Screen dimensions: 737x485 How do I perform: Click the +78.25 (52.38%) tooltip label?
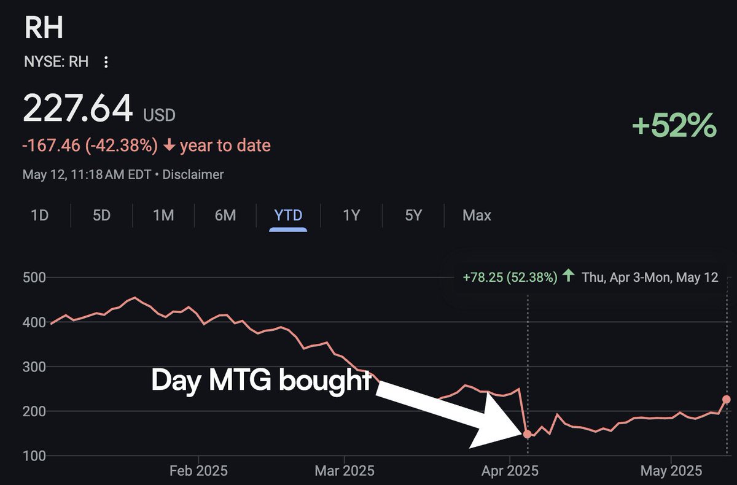[x=510, y=277]
